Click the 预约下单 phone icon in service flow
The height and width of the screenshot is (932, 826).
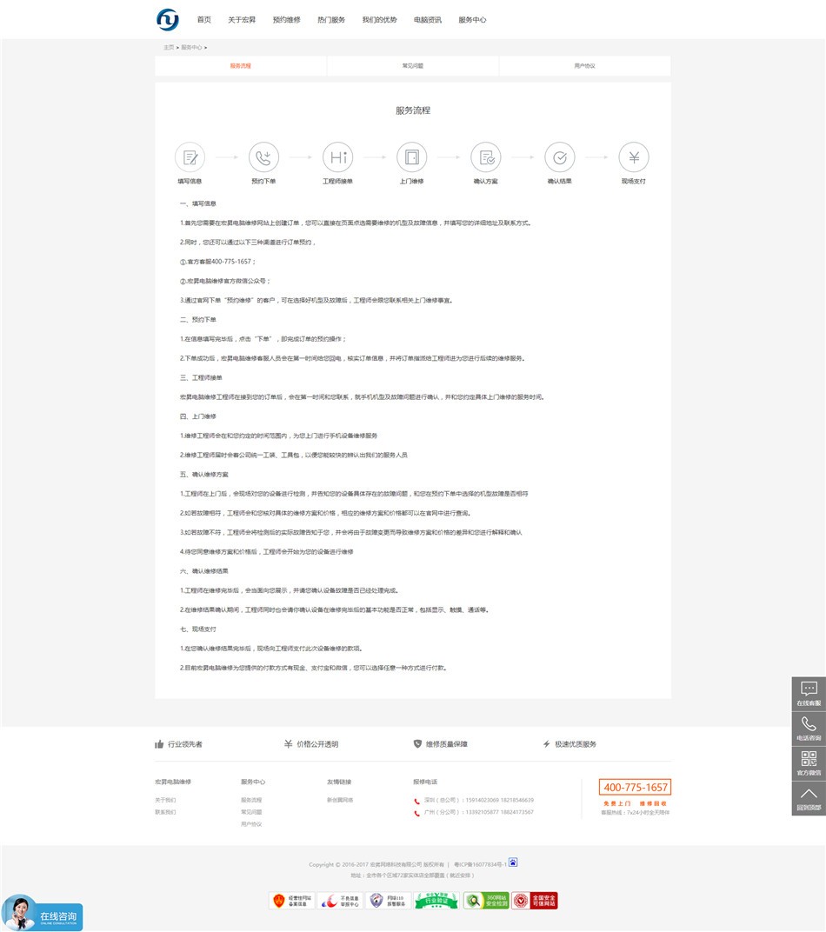(x=263, y=157)
